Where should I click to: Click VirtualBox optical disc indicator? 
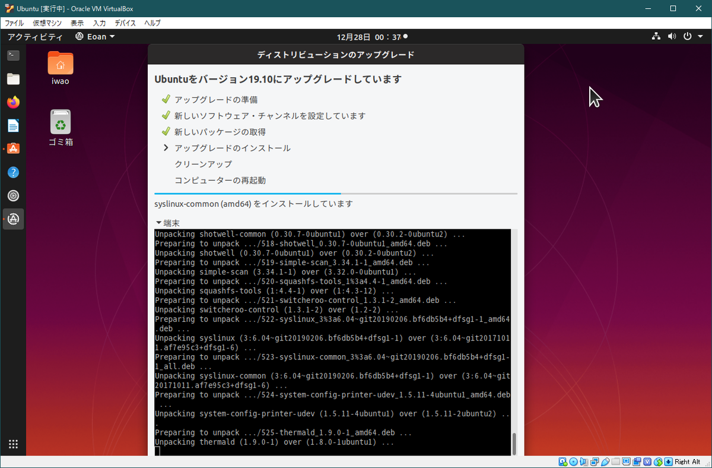point(573,461)
